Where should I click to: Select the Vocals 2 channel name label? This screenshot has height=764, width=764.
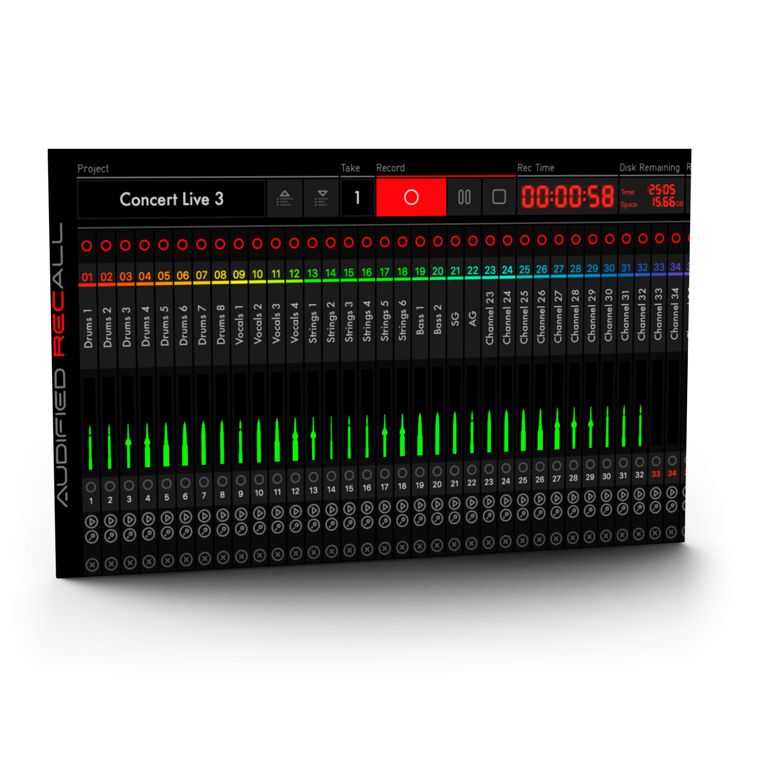(258, 323)
